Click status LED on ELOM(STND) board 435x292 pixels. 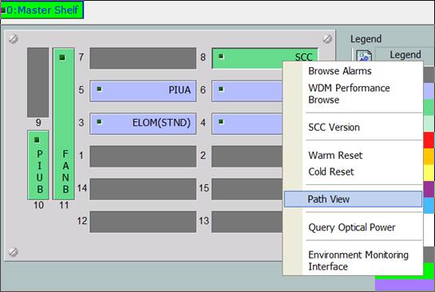click(99, 122)
